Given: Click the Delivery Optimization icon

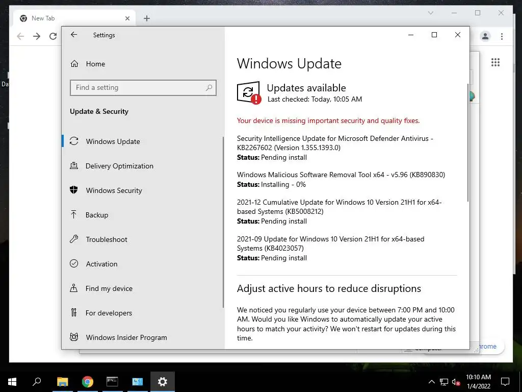Looking at the screenshot, I should tap(74, 165).
